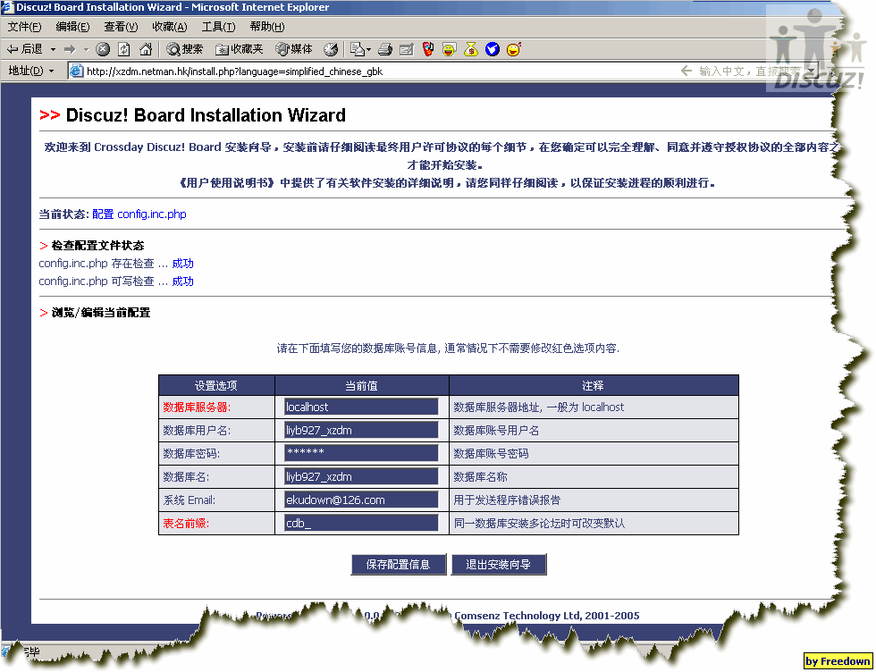Viewport: 876px width, 672px height.
Task: Click the red '数据库服务器:' label
Action: click(x=197, y=407)
